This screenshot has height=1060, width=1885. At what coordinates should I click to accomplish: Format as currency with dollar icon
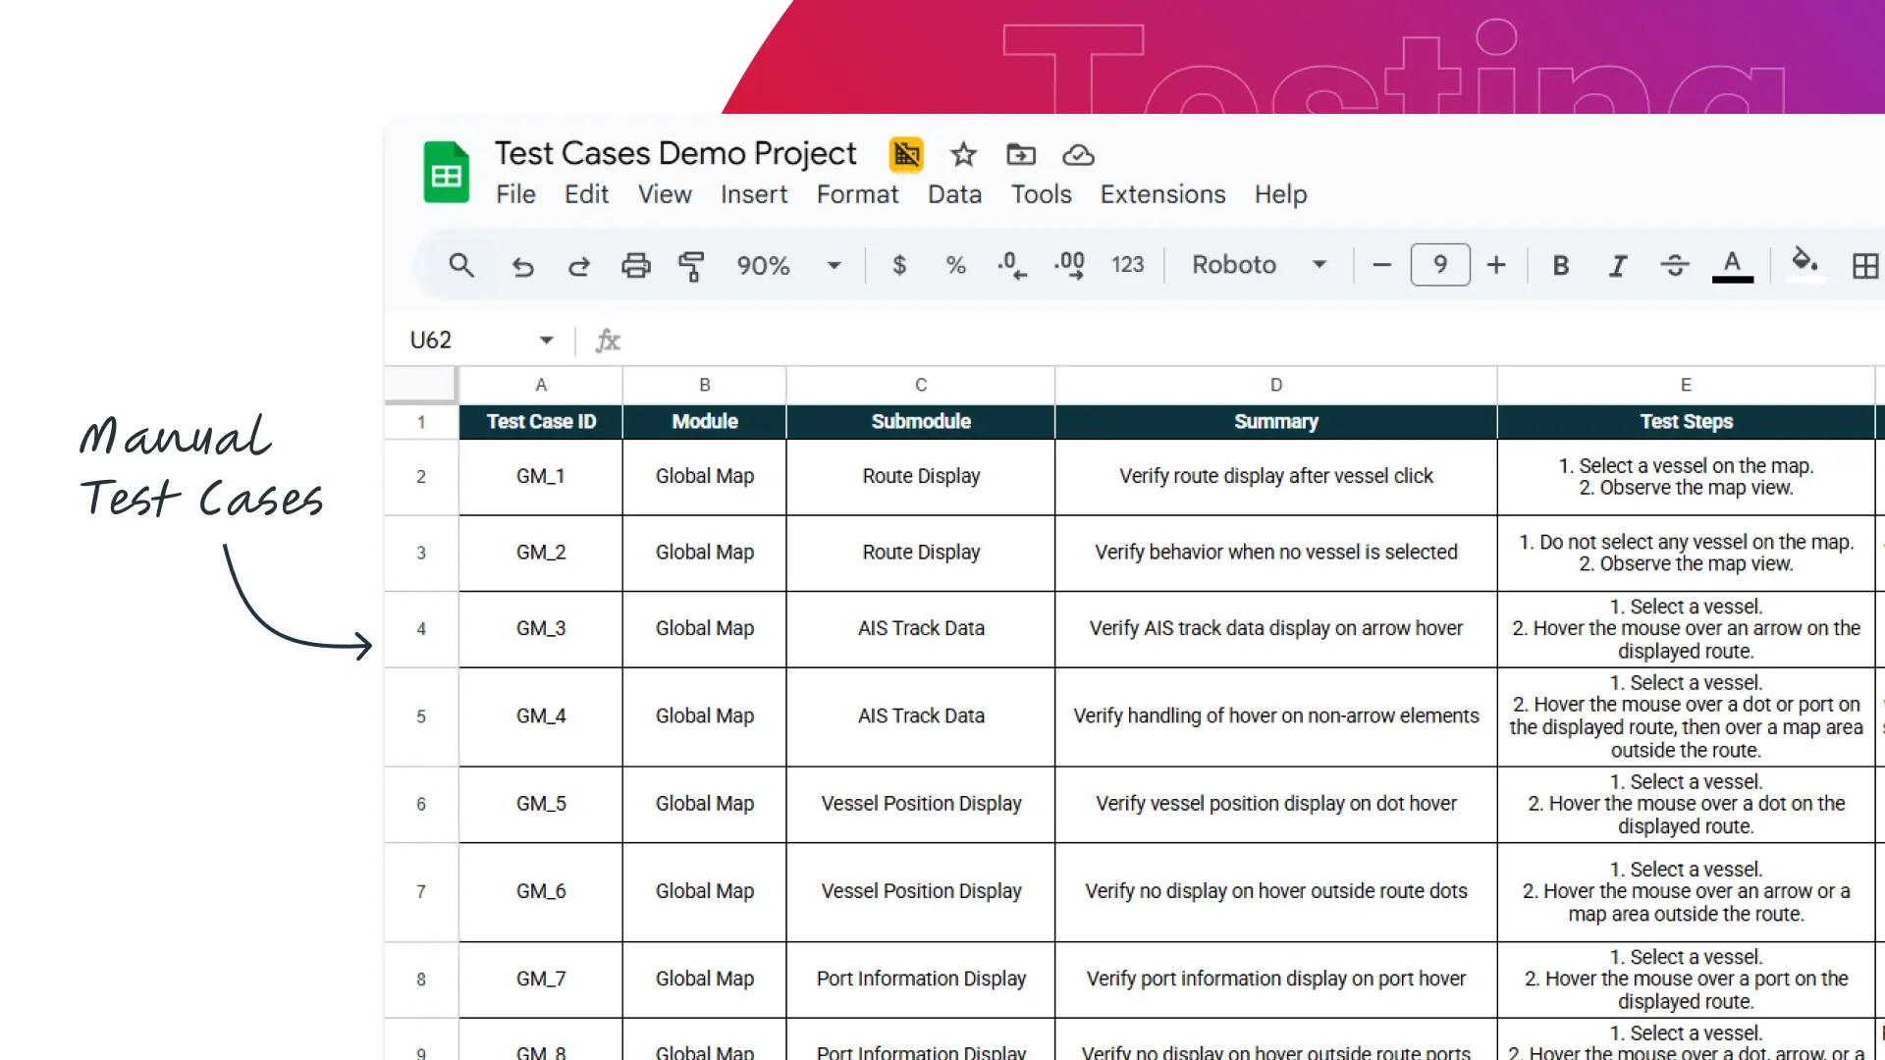pyautogui.click(x=899, y=265)
